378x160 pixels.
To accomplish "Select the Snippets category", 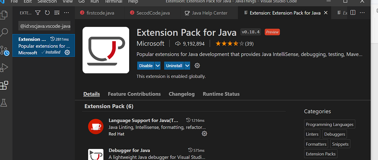I will 340,144.
